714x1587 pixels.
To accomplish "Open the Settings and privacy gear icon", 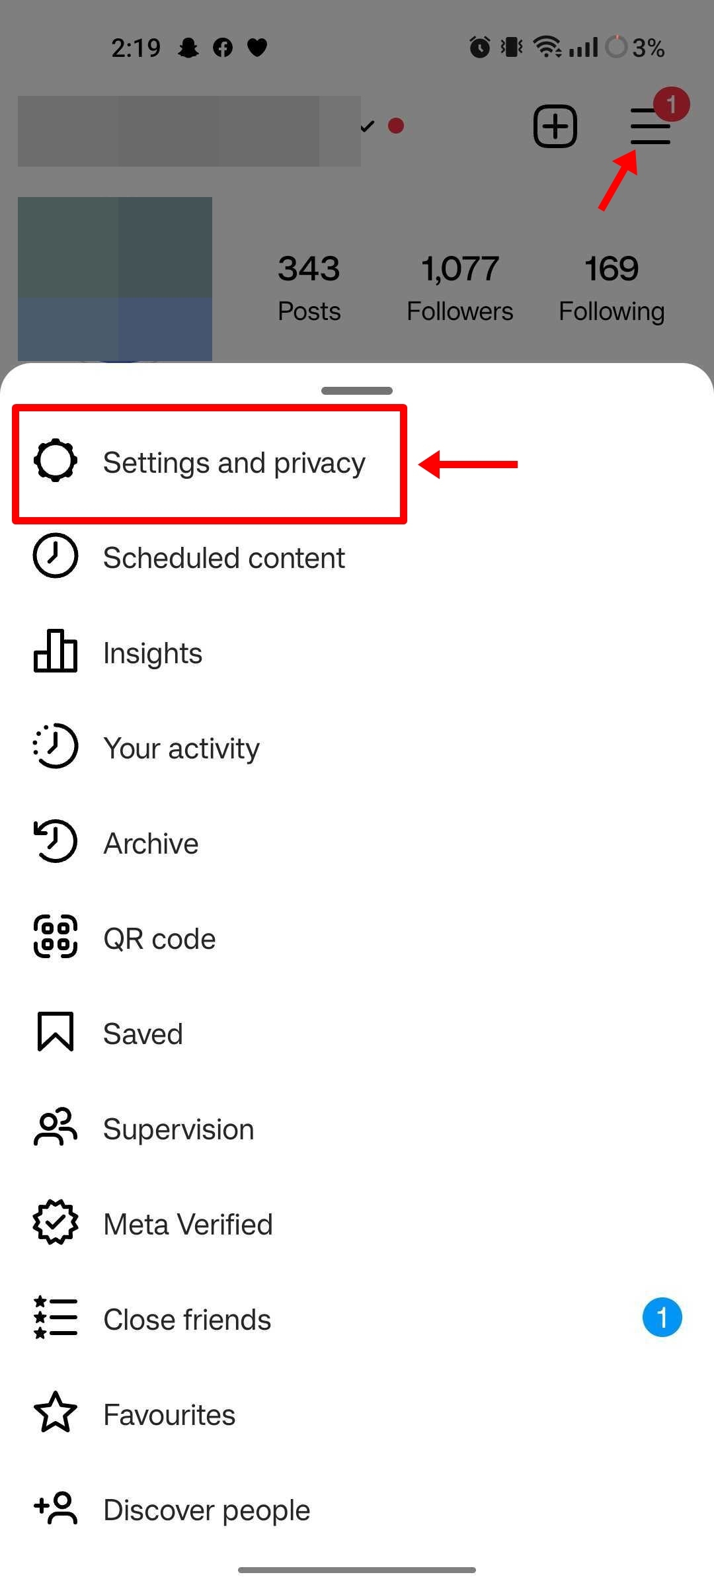I will 55,462.
